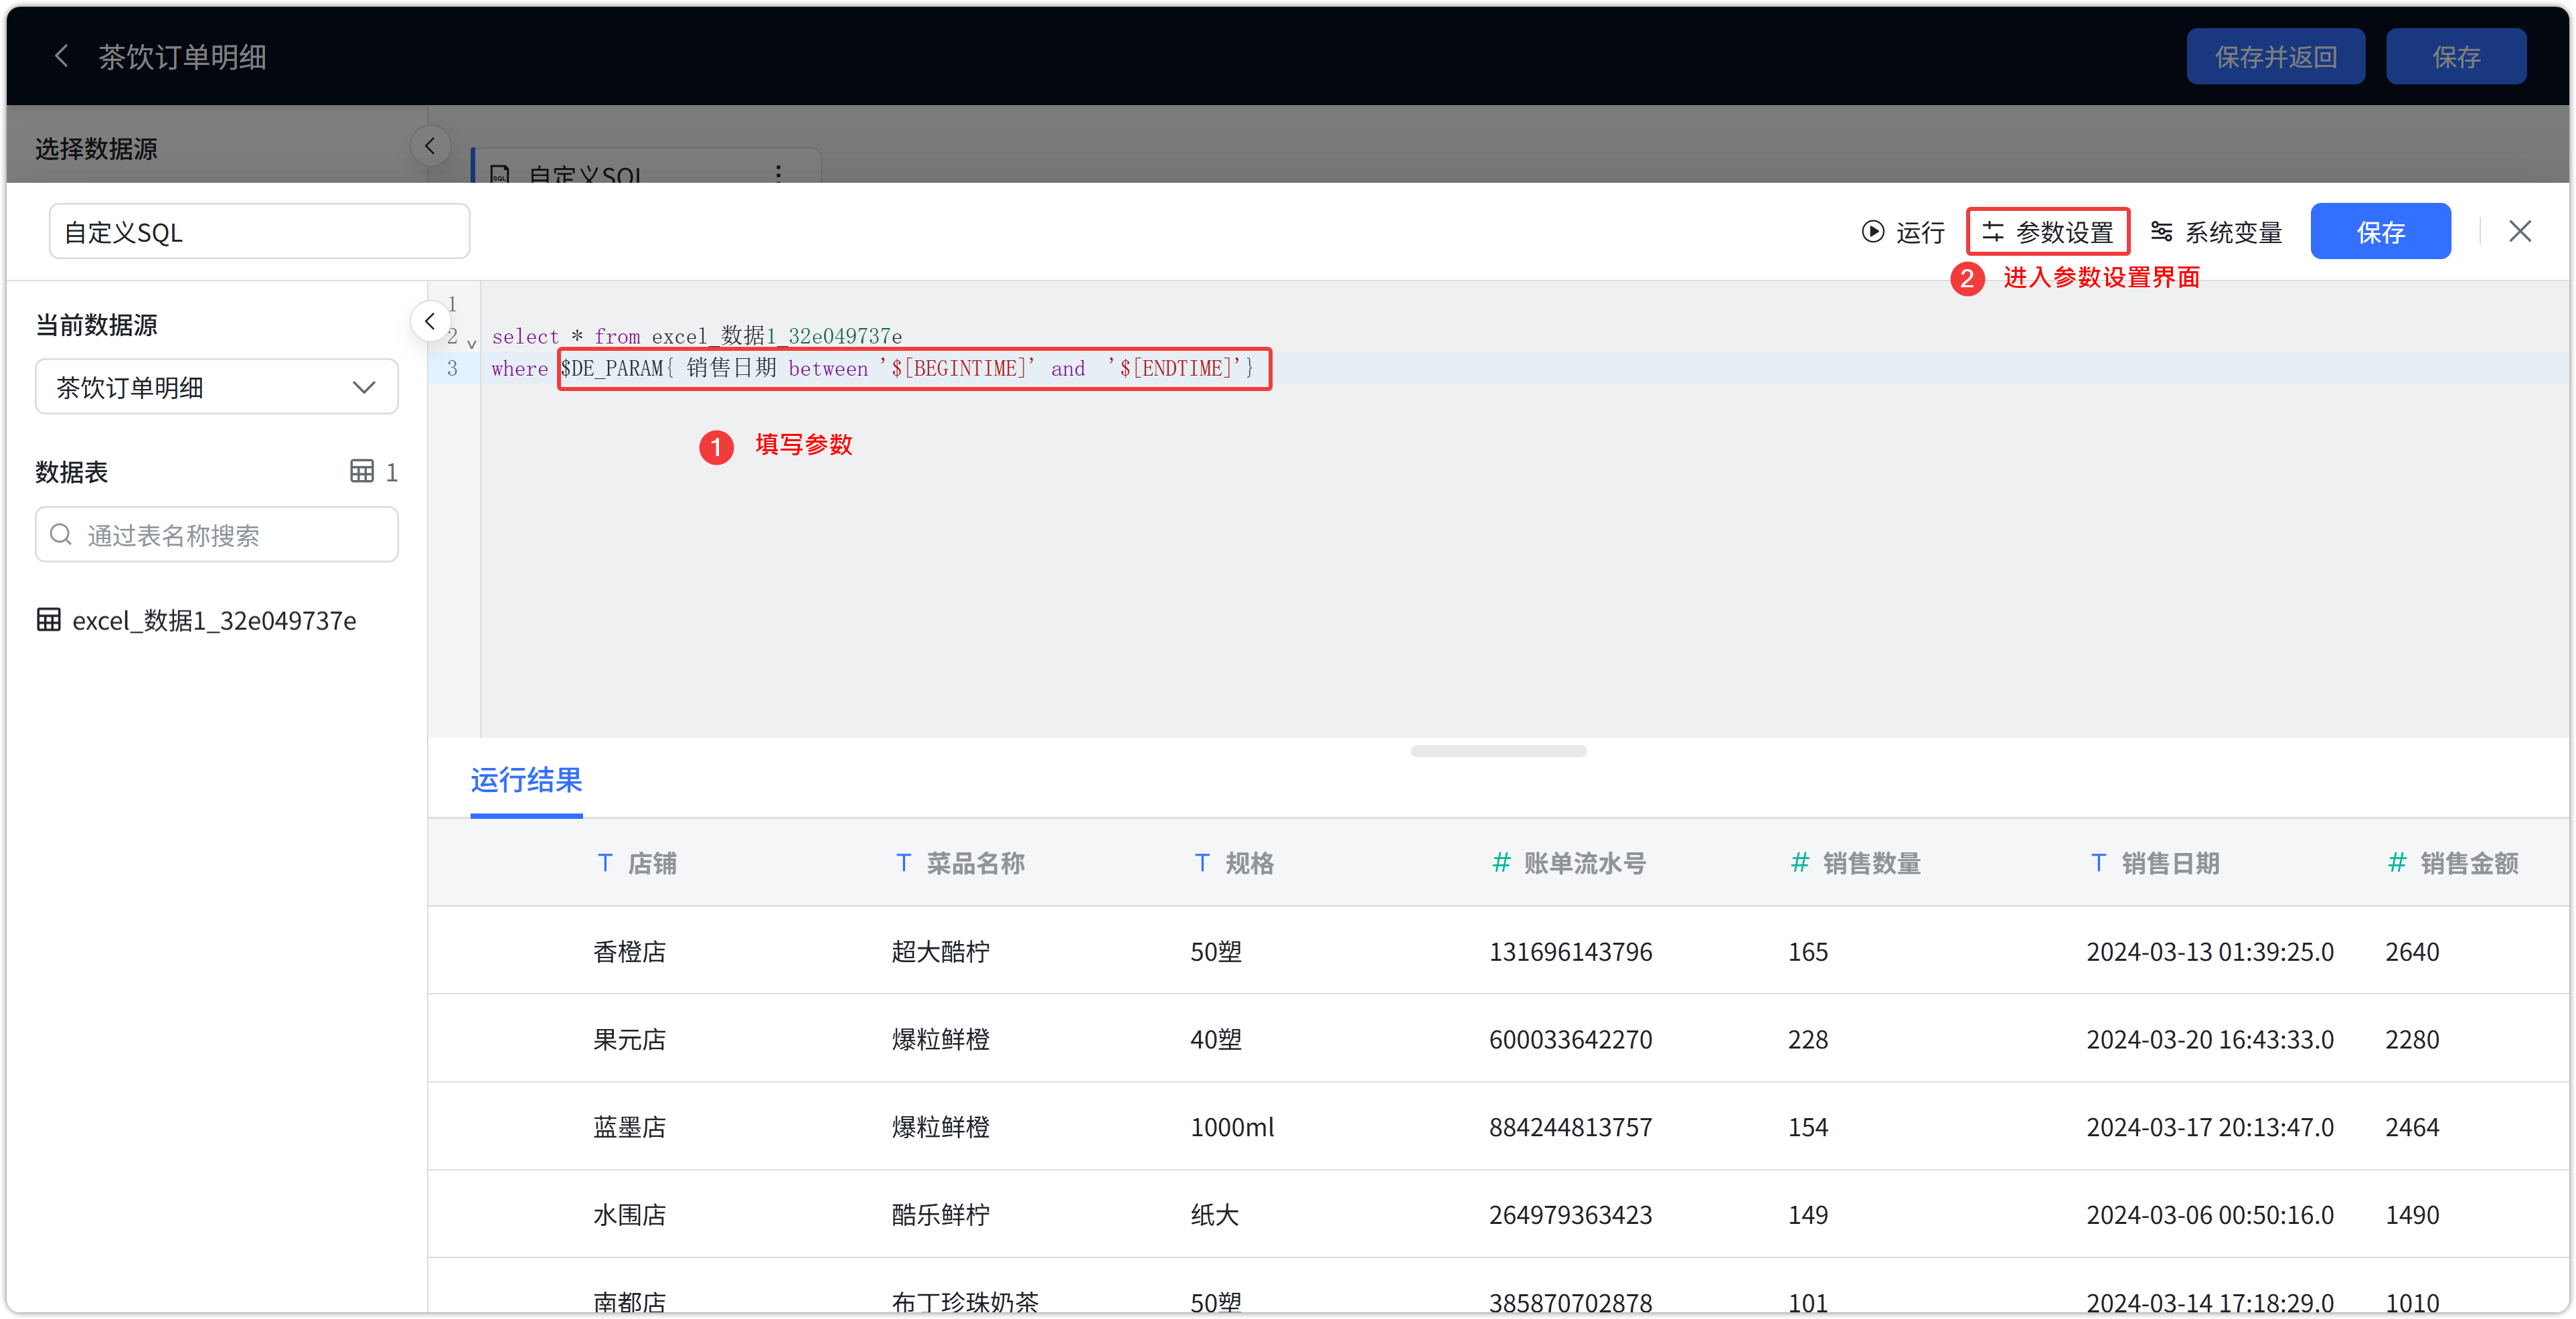The image size is (2576, 1319).
Task: Close the SQL editor dialog
Action: point(2520,231)
